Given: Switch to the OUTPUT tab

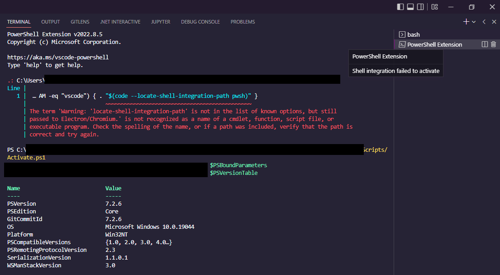Looking at the screenshot, I should tap(50, 21).
